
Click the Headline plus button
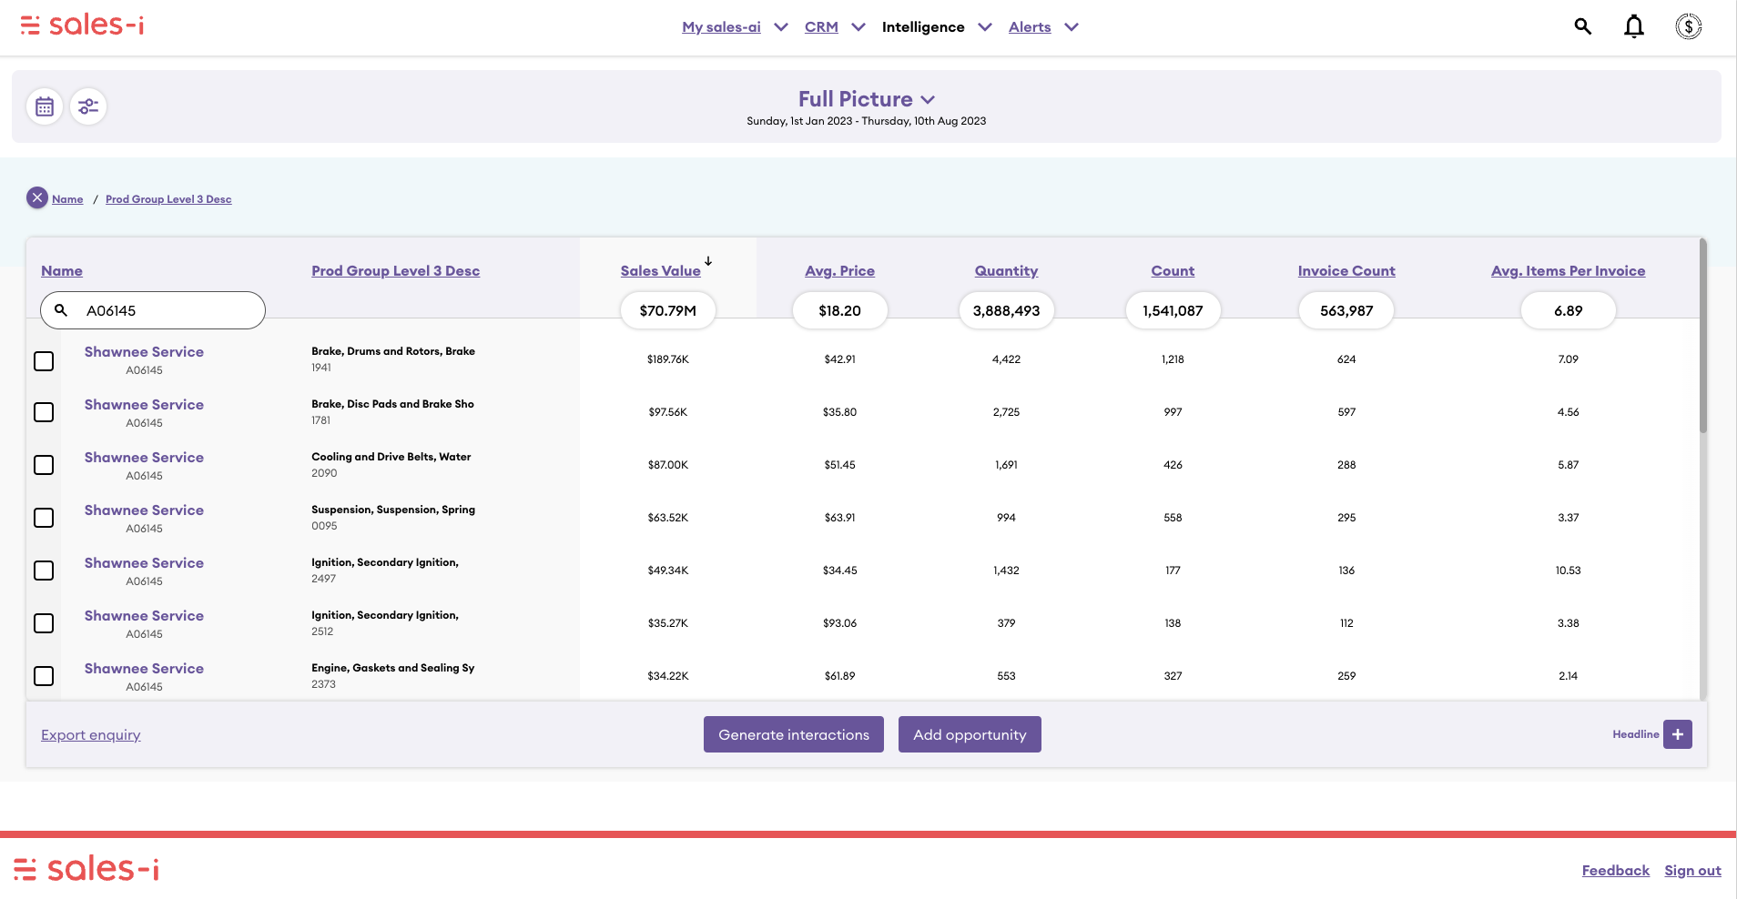(1677, 734)
